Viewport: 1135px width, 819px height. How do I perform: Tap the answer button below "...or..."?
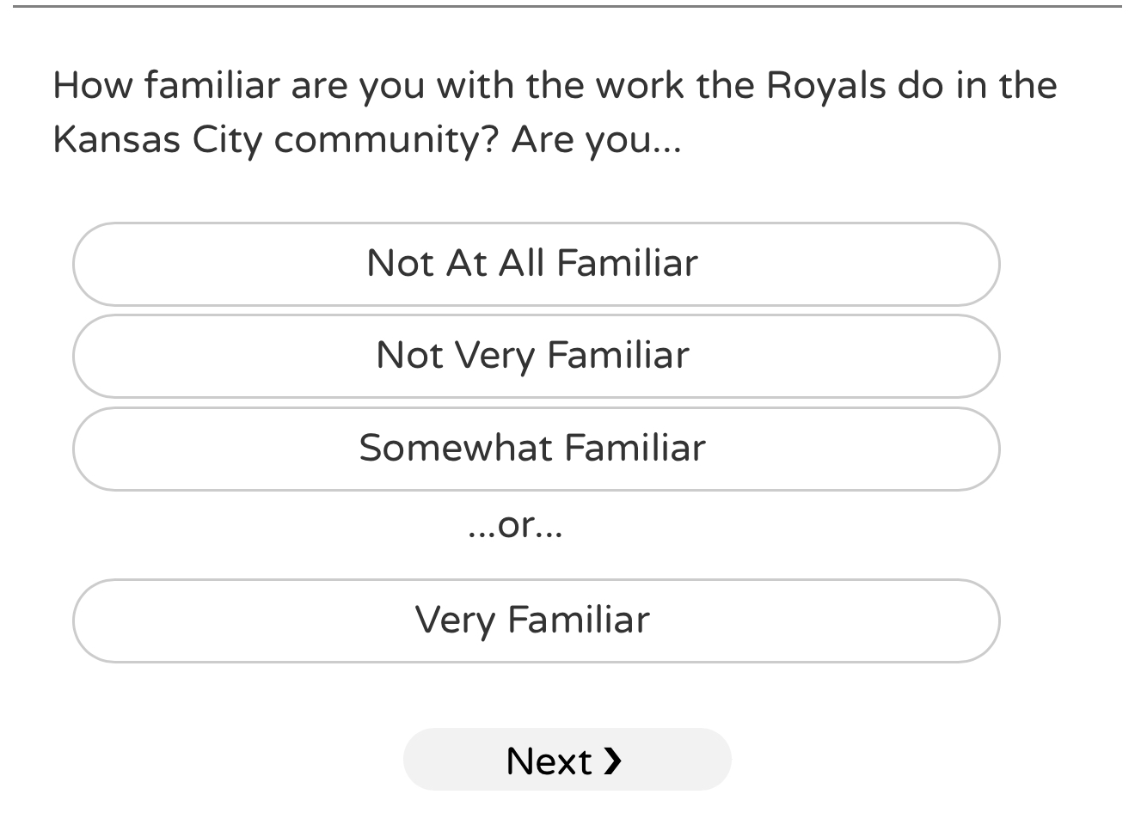(536, 620)
